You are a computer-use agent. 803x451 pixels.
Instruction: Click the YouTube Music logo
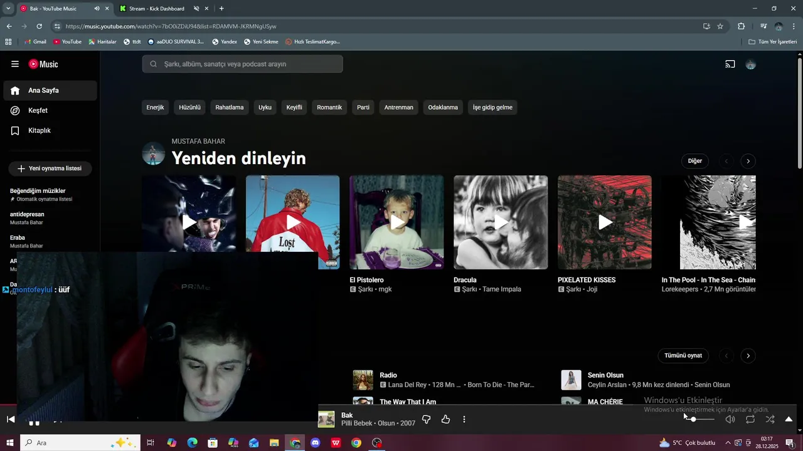(x=43, y=64)
